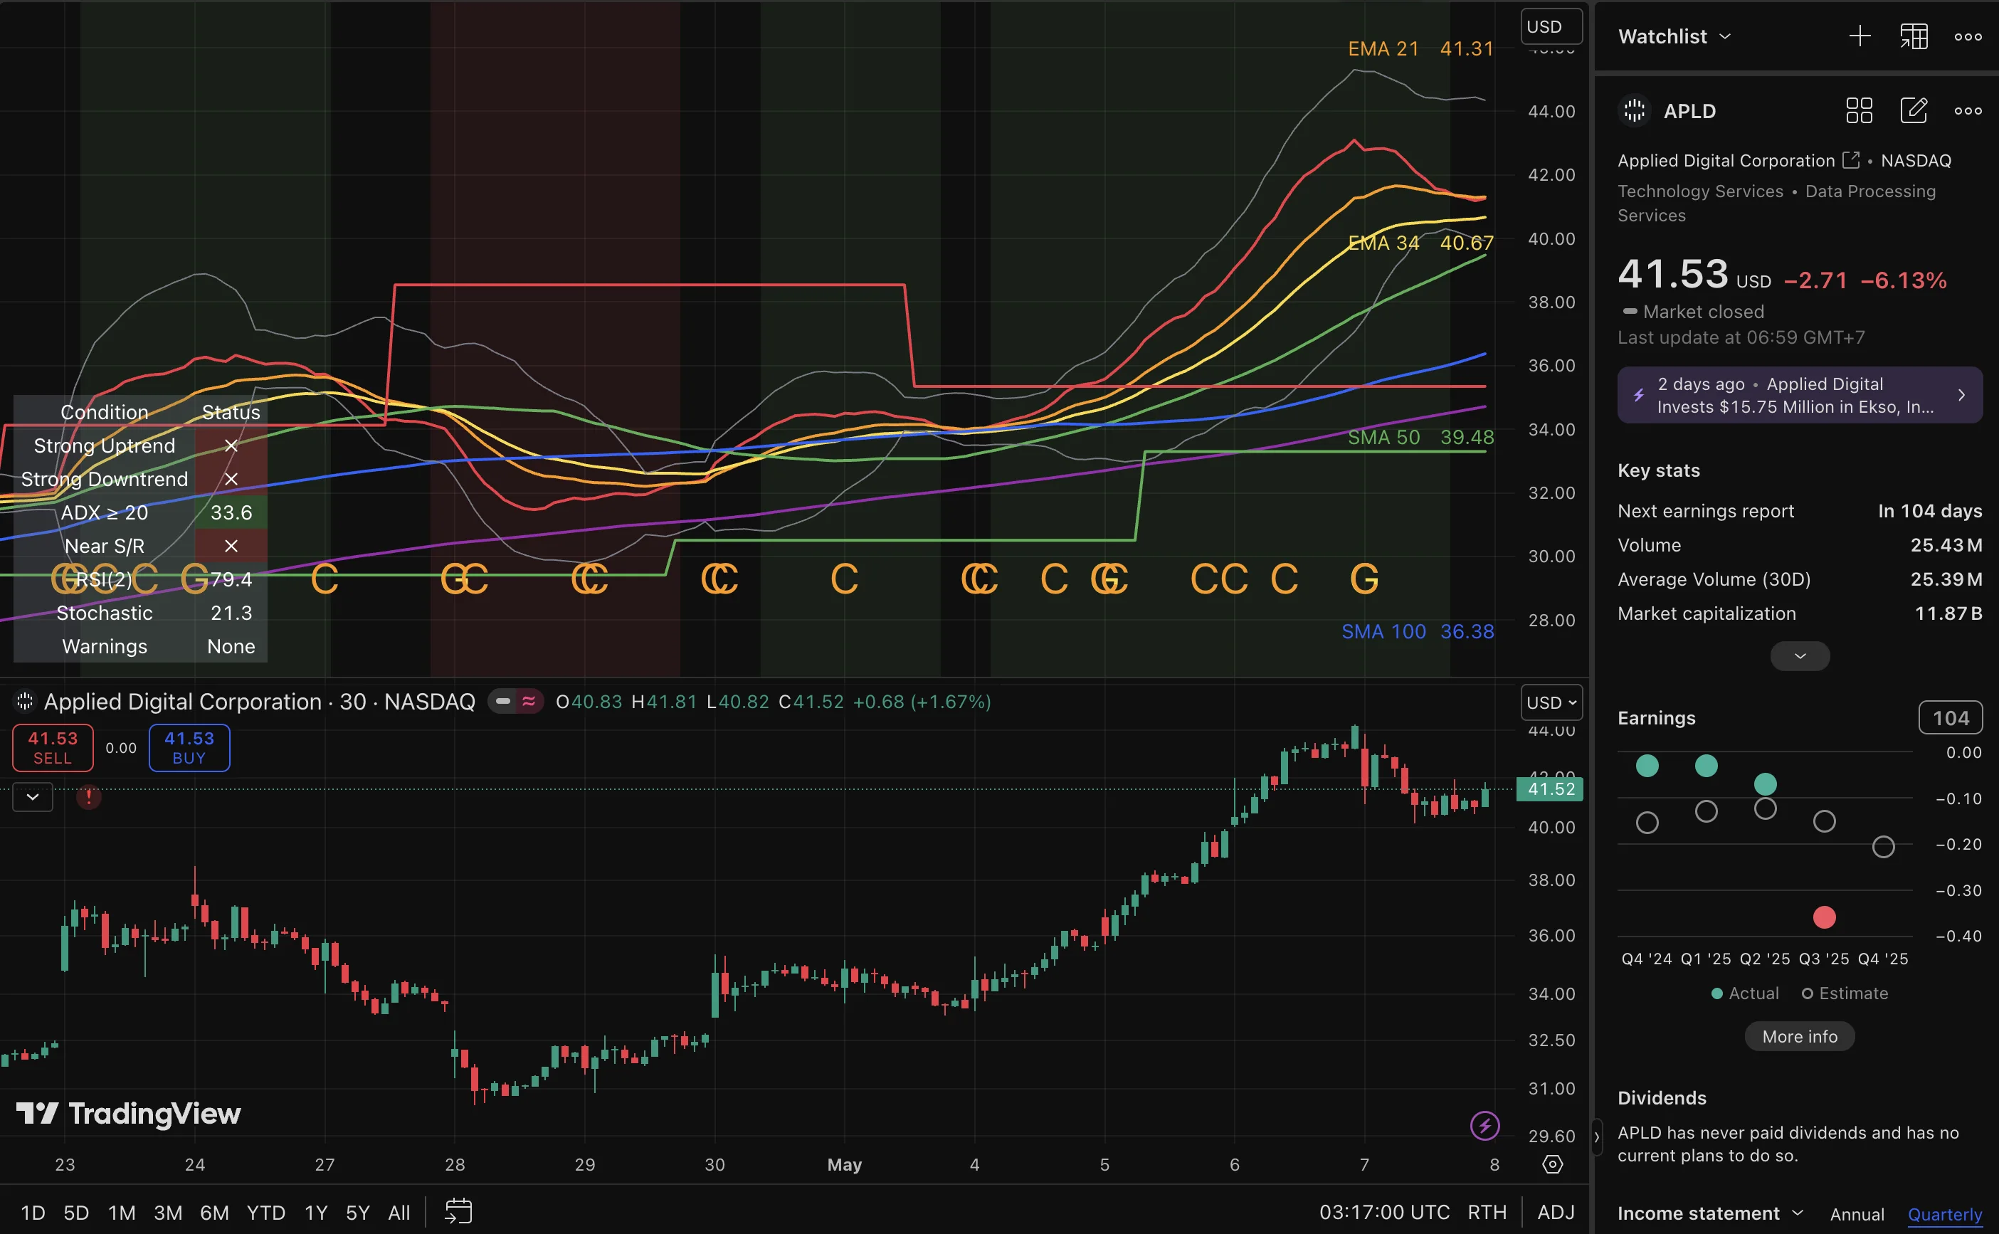Click the Market capitalization 11.87 B value
The image size is (1999, 1234).
pyautogui.click(x=1948, y=613)
